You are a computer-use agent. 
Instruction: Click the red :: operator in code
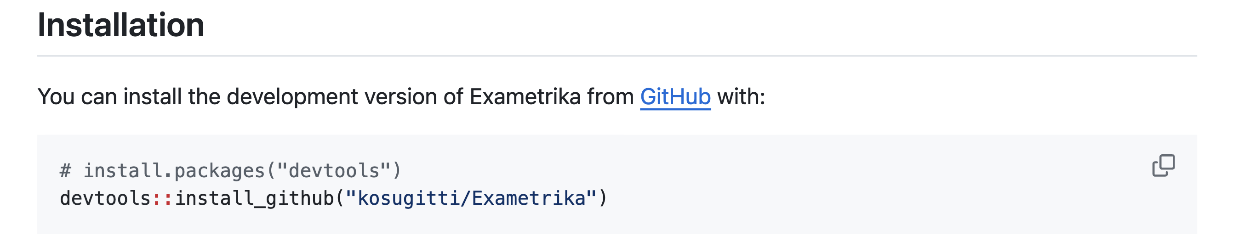163,198
